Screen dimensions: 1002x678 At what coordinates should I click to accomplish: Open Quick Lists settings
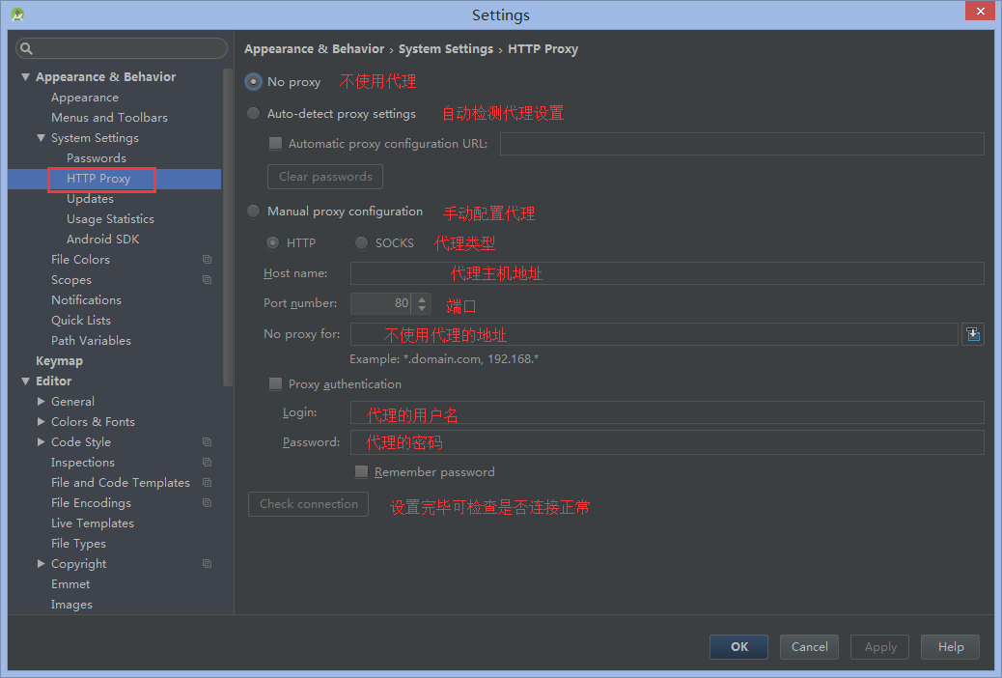(81, 320)
